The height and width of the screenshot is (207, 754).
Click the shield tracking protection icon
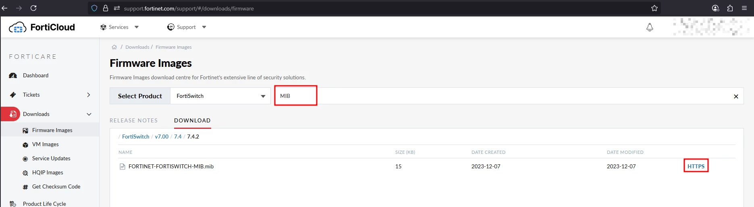(x=94, y=8)
